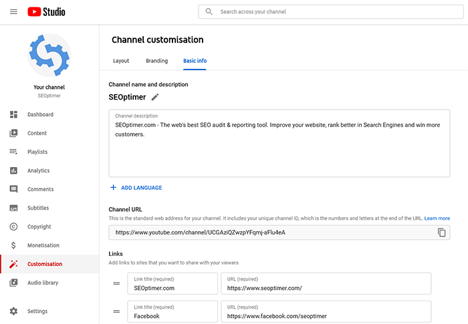Click the SEOptimer channel name text

click(127, 98)
